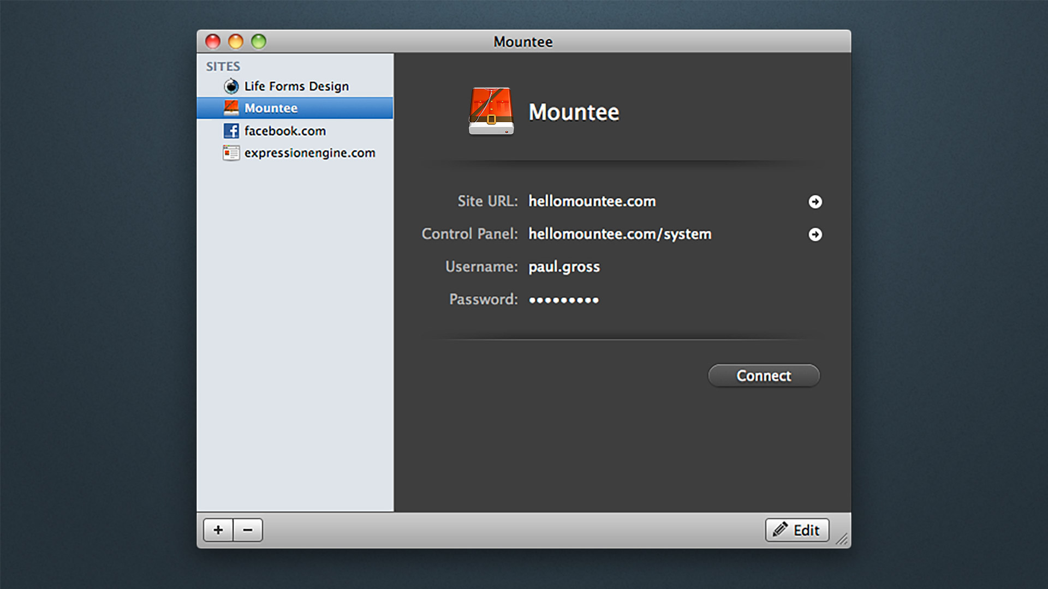Click the Site URL label
1048x589 pixels.
click(x=487, y=201)
